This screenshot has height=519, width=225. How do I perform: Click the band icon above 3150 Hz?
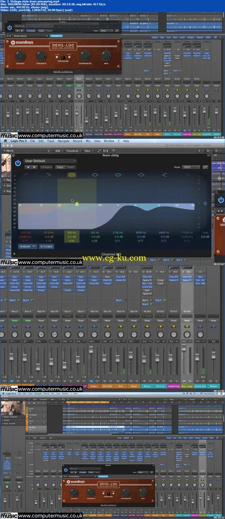point(118,174)
